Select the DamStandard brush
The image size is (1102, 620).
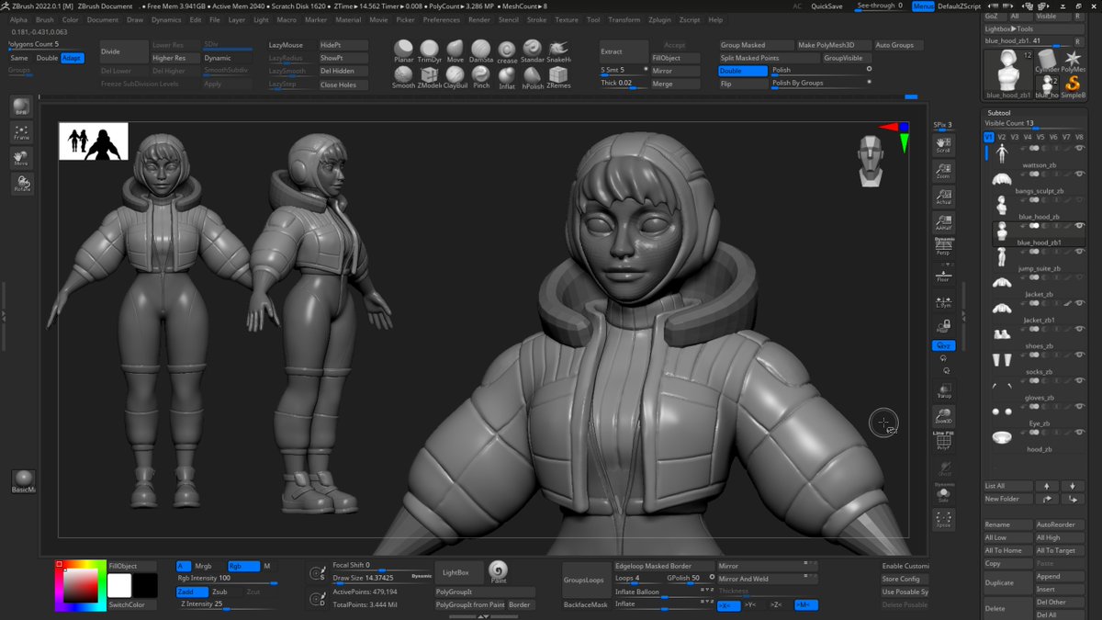pos(481,51)
